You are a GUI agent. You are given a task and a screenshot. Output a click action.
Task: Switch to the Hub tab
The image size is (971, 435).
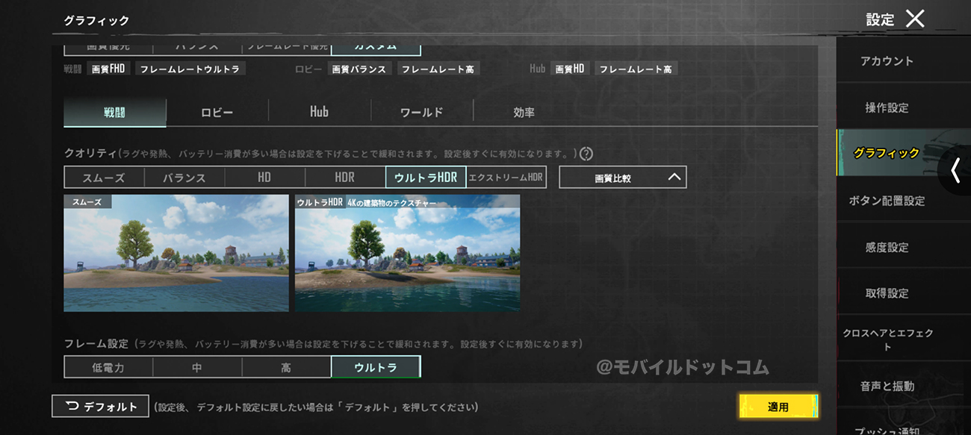click(x=319, y=112)
